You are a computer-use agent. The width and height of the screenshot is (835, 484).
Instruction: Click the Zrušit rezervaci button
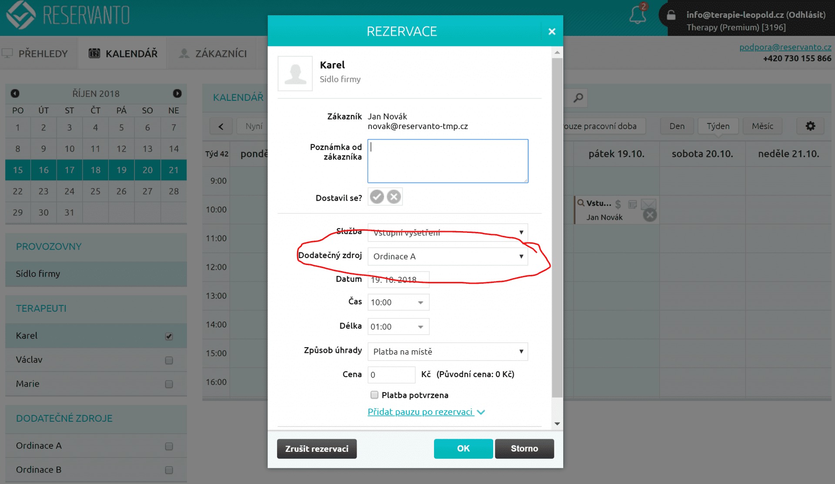(317, 448)
